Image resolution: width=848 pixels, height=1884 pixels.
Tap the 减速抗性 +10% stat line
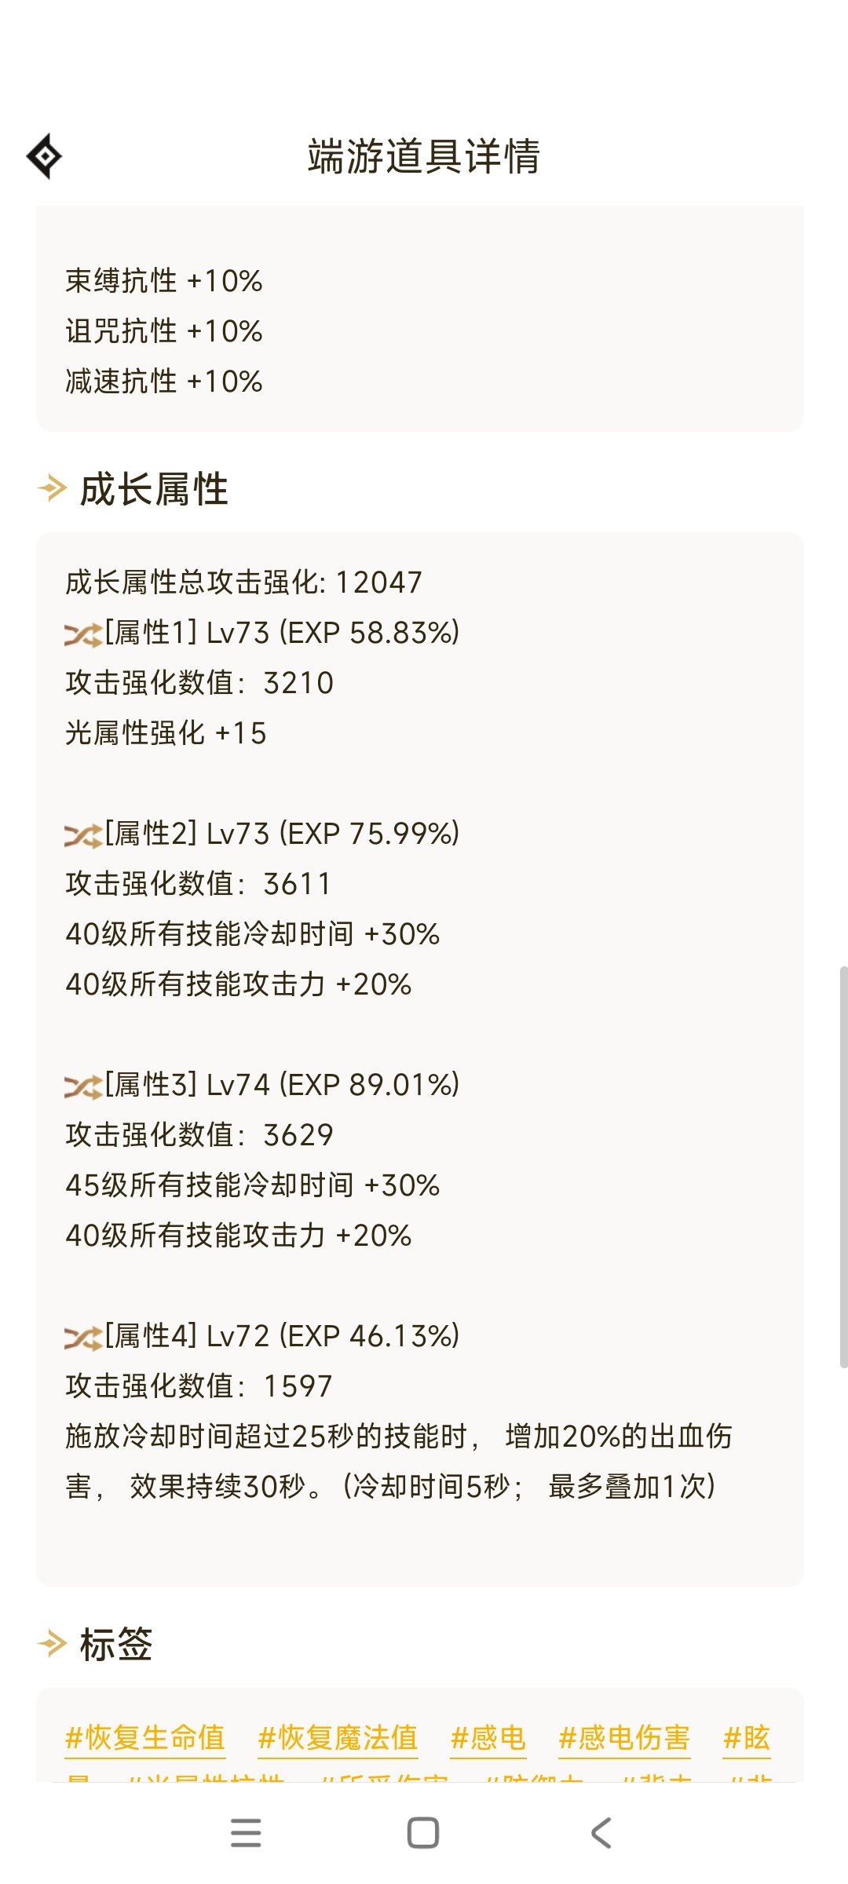pyautogui.click(x=164, y=382)
